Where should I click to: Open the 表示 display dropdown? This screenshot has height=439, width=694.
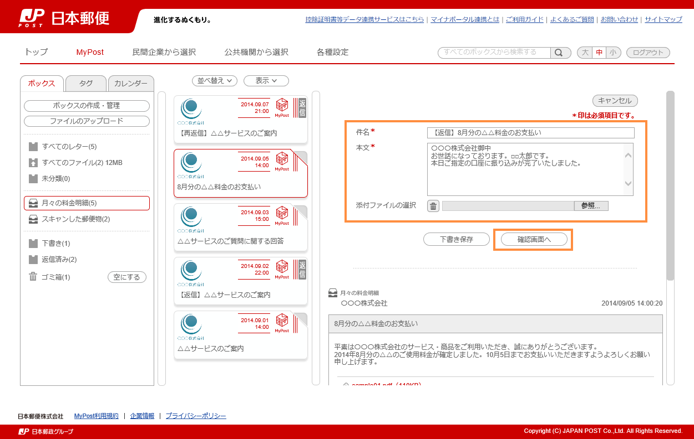(x=266, y=81)
